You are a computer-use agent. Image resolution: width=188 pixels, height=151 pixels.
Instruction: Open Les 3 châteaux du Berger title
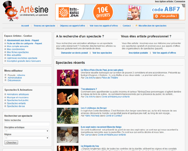tap(94, 108)
